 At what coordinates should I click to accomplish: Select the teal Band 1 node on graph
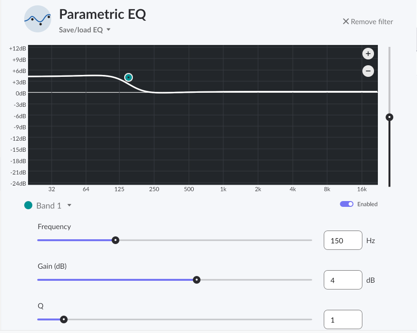(129, 77)
